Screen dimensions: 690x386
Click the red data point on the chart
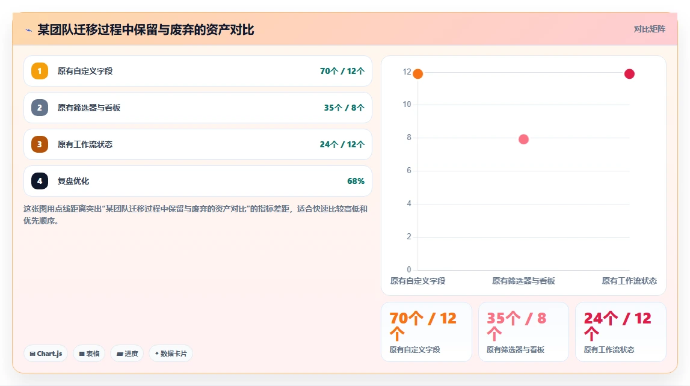(x=629, y=74)
